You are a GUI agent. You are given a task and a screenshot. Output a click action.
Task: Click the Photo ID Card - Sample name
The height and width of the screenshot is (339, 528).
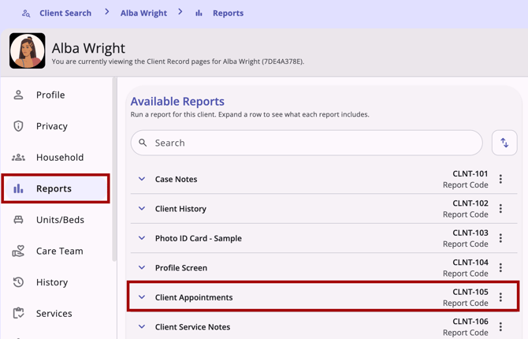pos(199,238)
